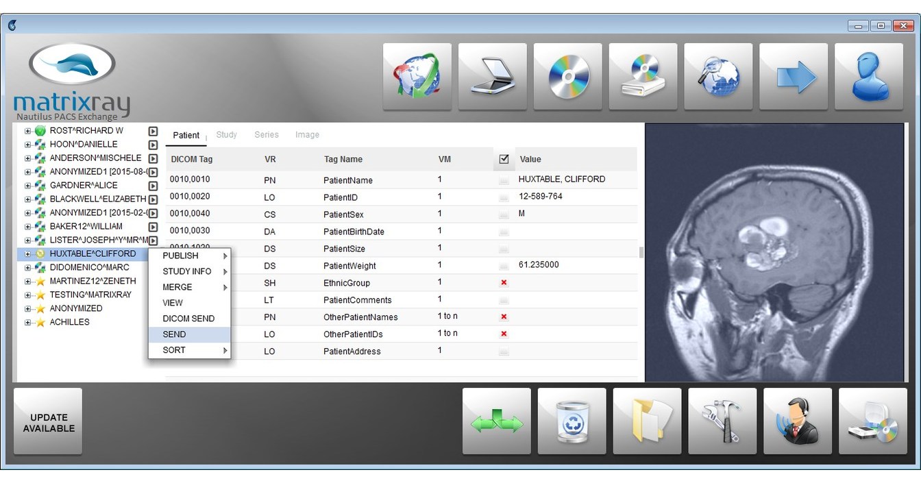Click the green exchange arrows icon
This screenshot has width=921, height=483.
[x=496, y=420]
